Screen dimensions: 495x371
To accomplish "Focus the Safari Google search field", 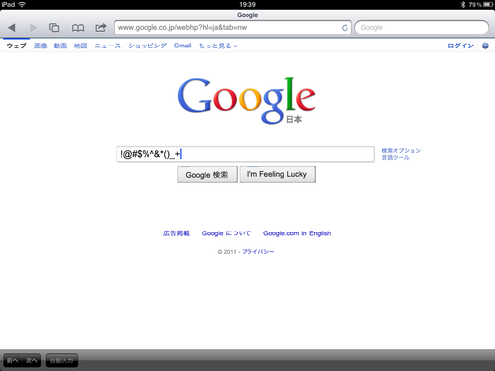I will 422,28.
